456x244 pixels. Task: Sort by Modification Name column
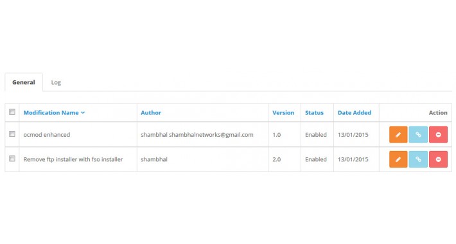[x=51, y=113]
